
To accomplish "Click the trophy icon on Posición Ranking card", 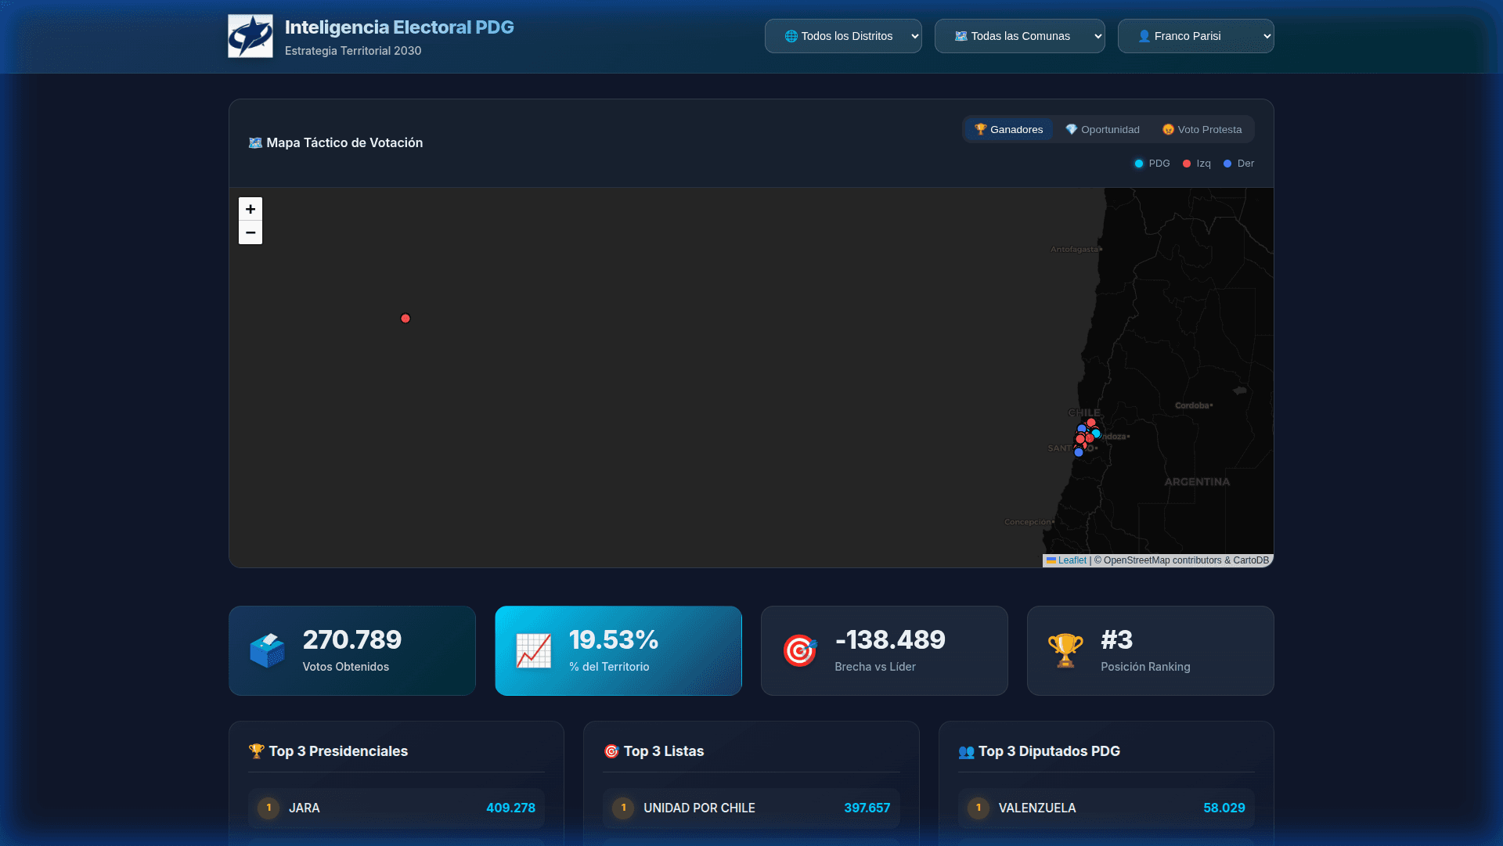I will (1065, 650).
